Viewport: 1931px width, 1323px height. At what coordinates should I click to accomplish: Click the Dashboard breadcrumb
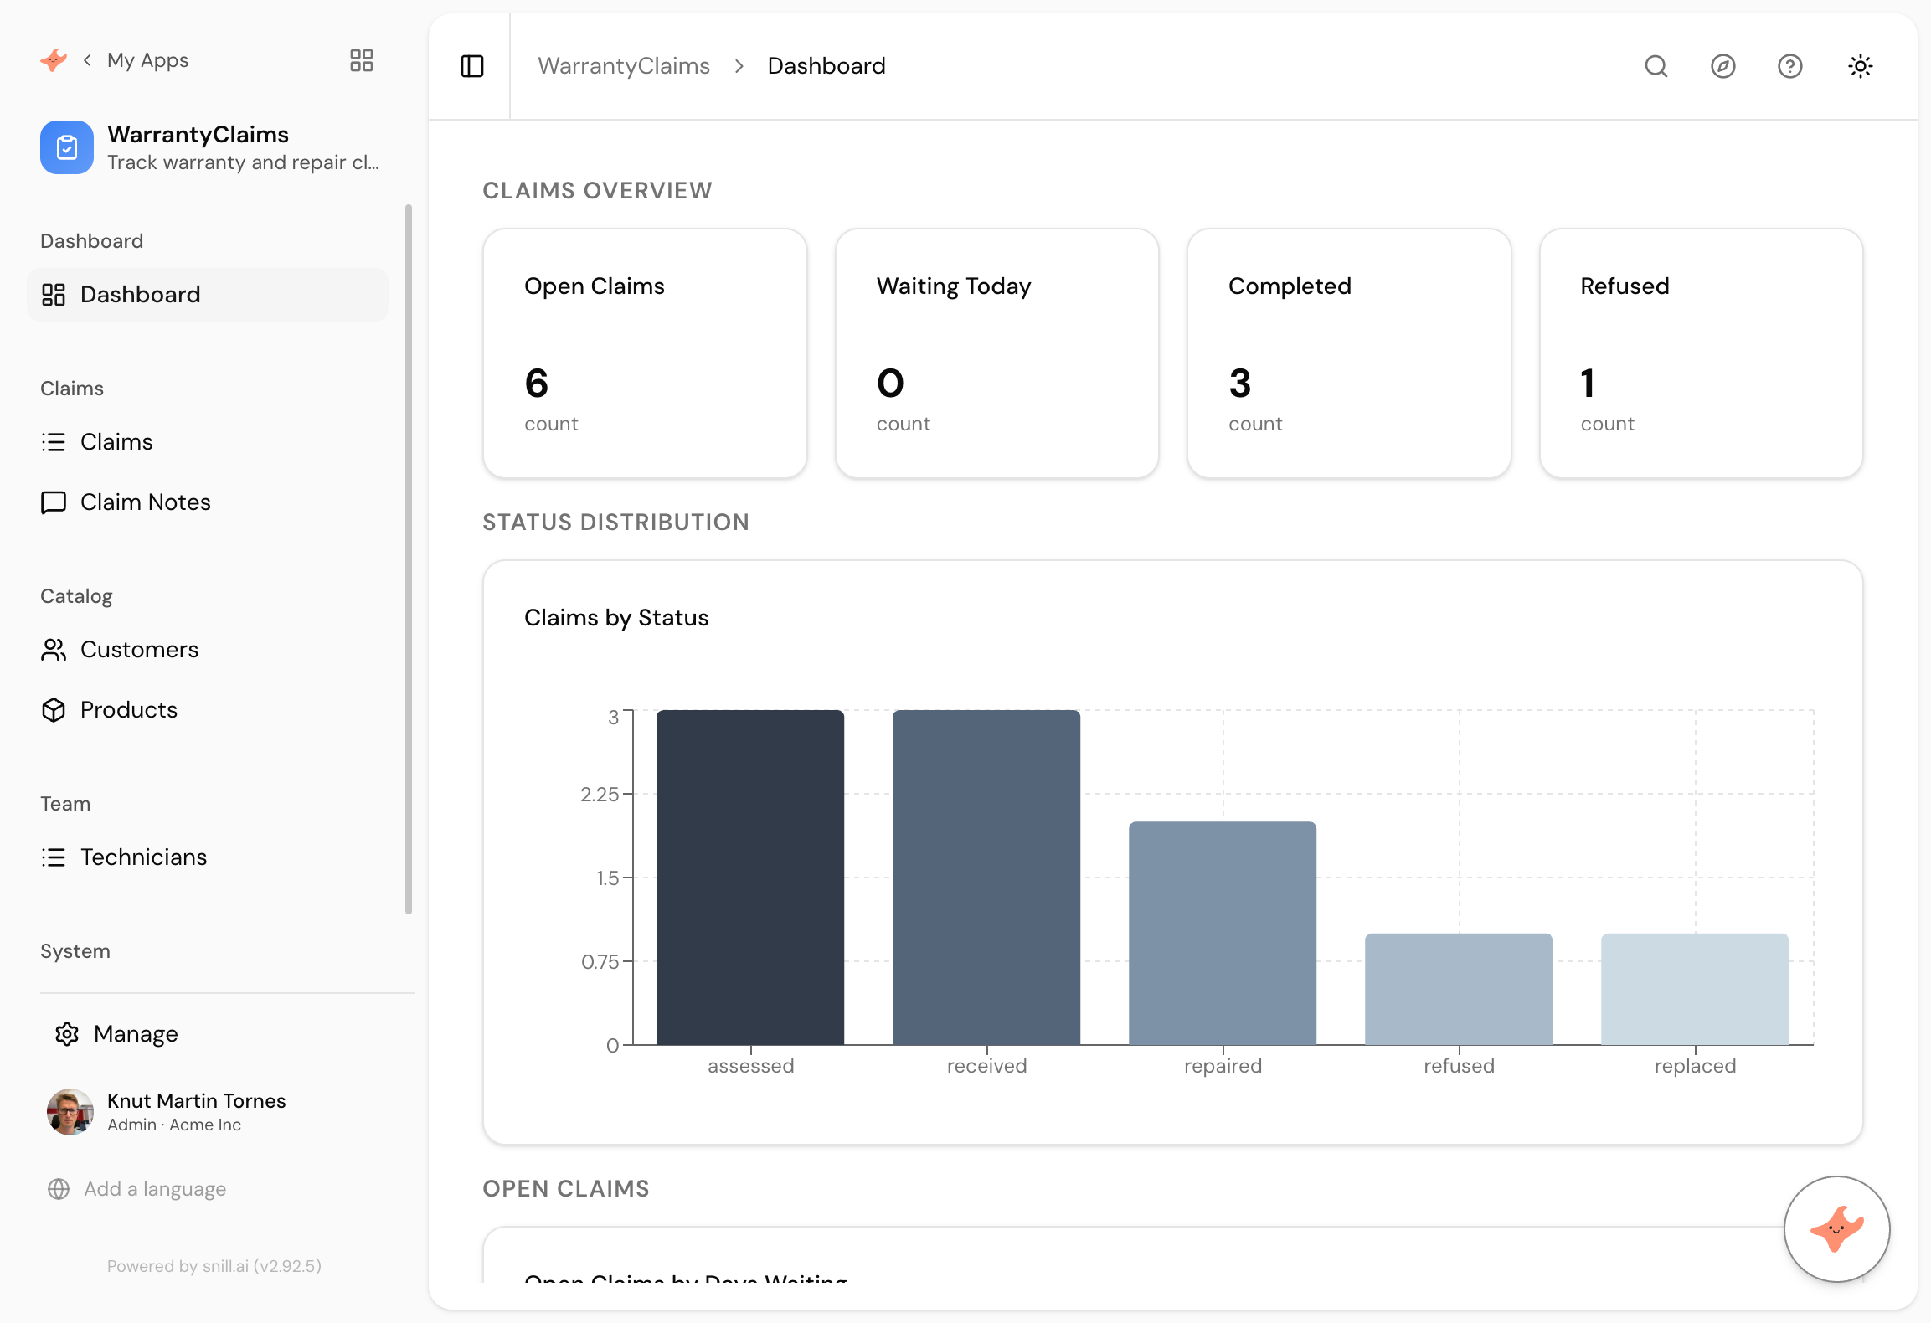[x=826, y=66]
